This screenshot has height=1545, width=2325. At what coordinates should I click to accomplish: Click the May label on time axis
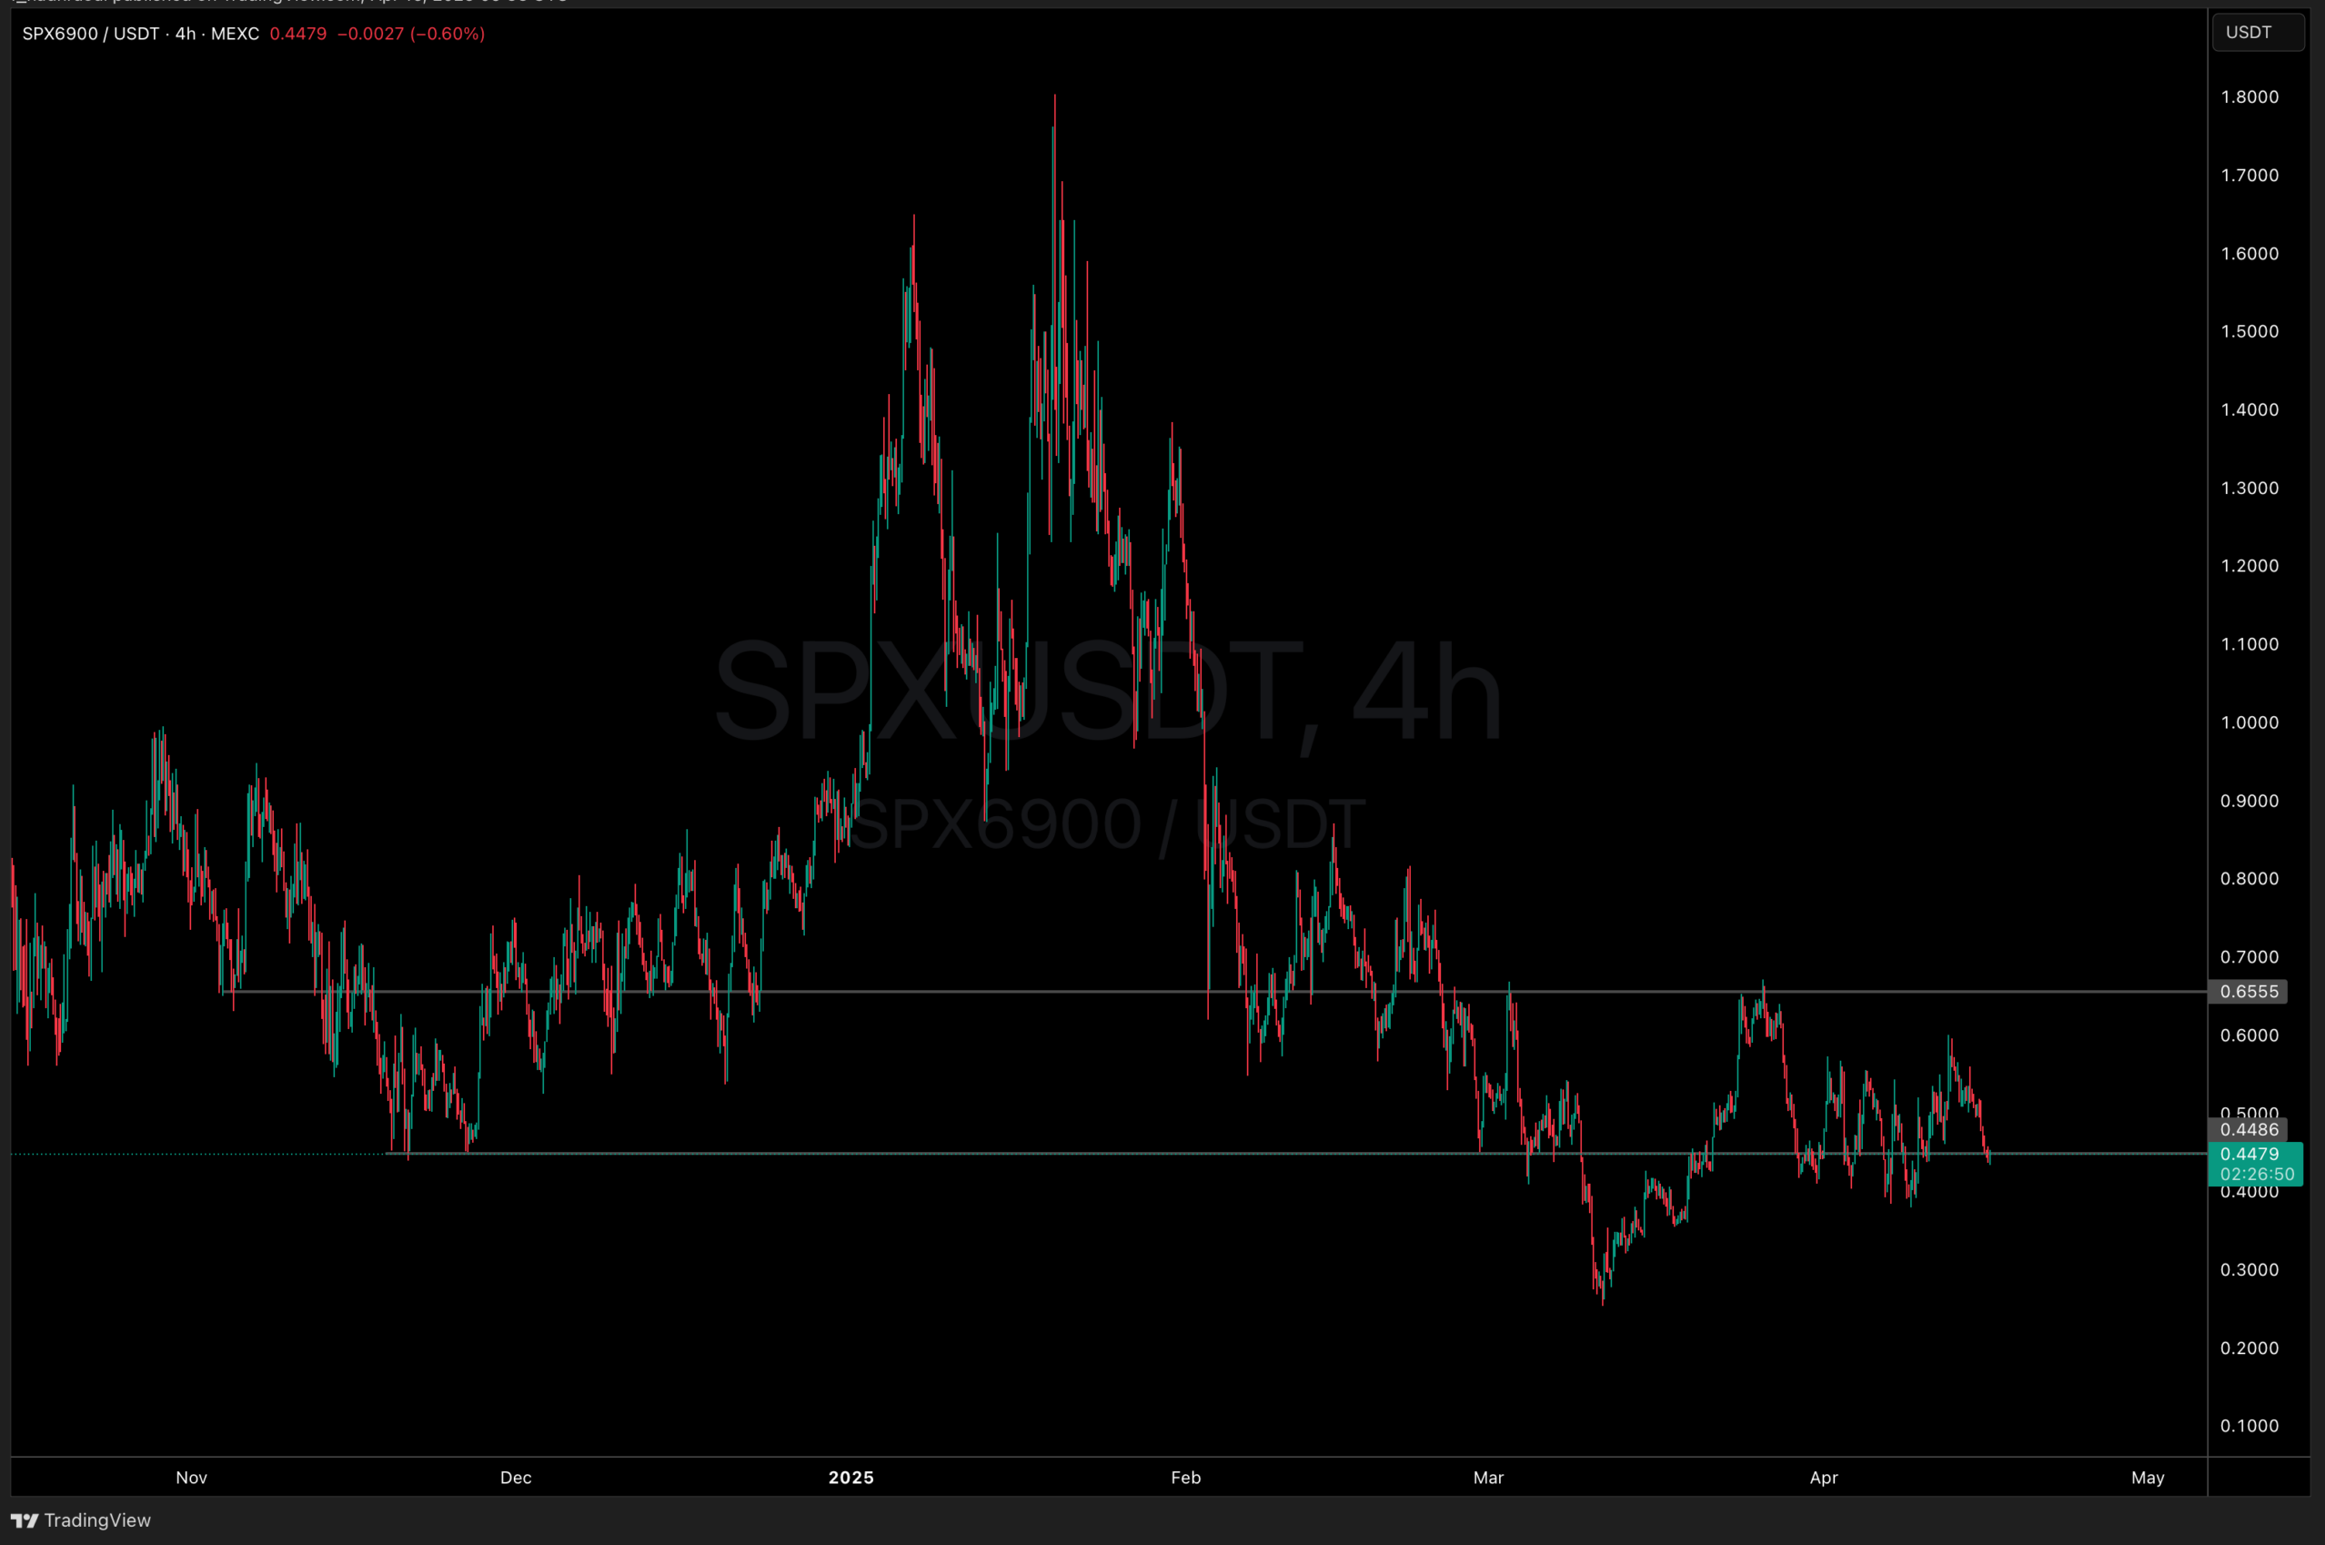pyautogui.click(x=2148, y=1478)
